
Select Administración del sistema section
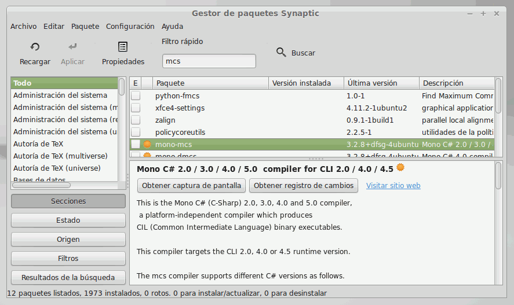[64, 95]
